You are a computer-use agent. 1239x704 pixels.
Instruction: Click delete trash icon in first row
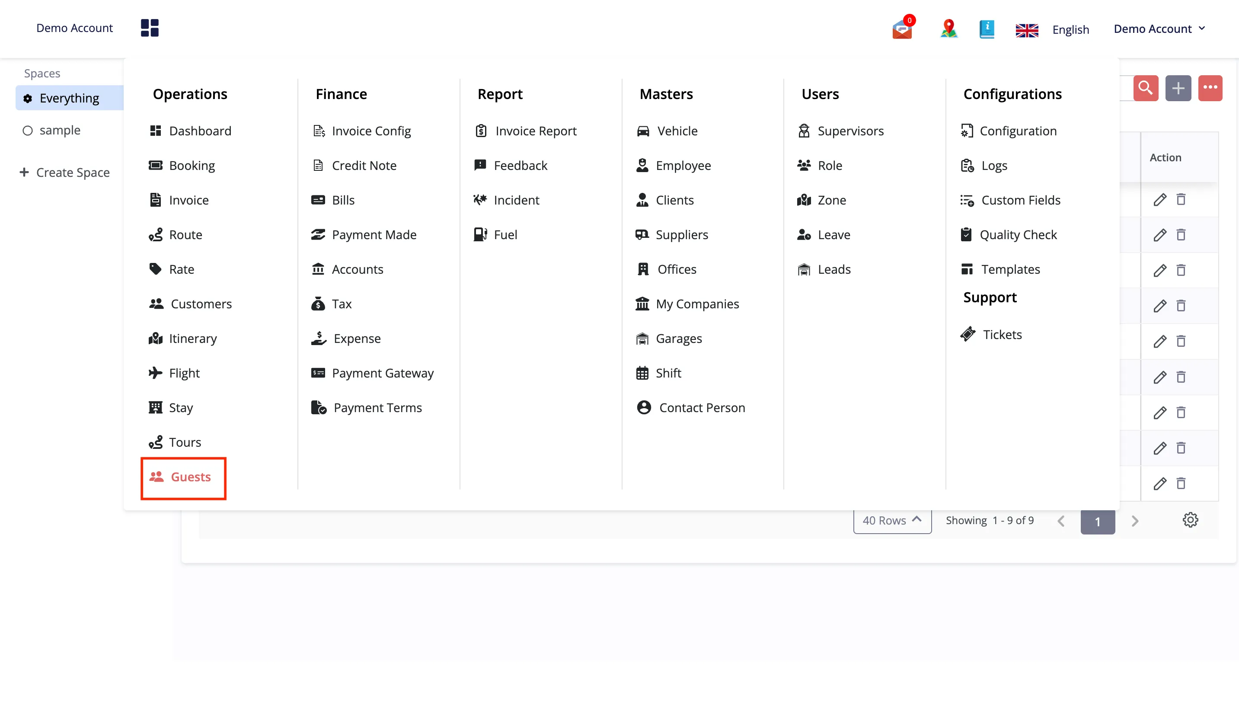pos(1181,199)
